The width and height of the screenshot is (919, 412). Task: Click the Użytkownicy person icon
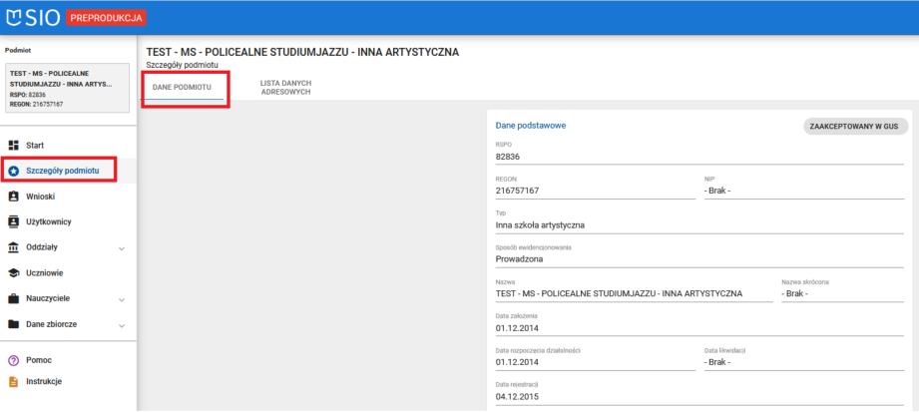coord(14,221)
